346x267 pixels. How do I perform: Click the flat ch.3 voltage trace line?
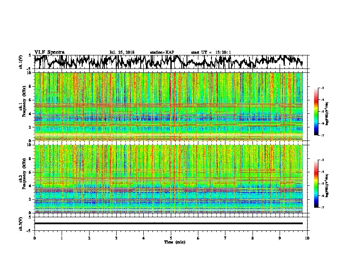(x=169, y=223)
